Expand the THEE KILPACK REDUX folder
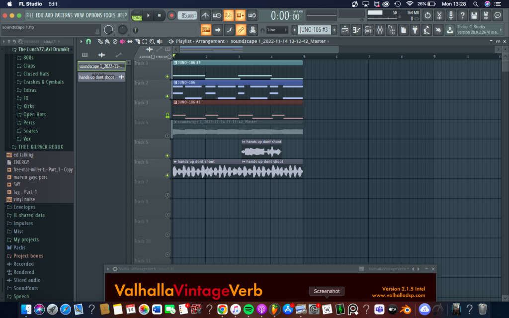The height and width of the screenshot is (318, 509). tap(41, 147)
